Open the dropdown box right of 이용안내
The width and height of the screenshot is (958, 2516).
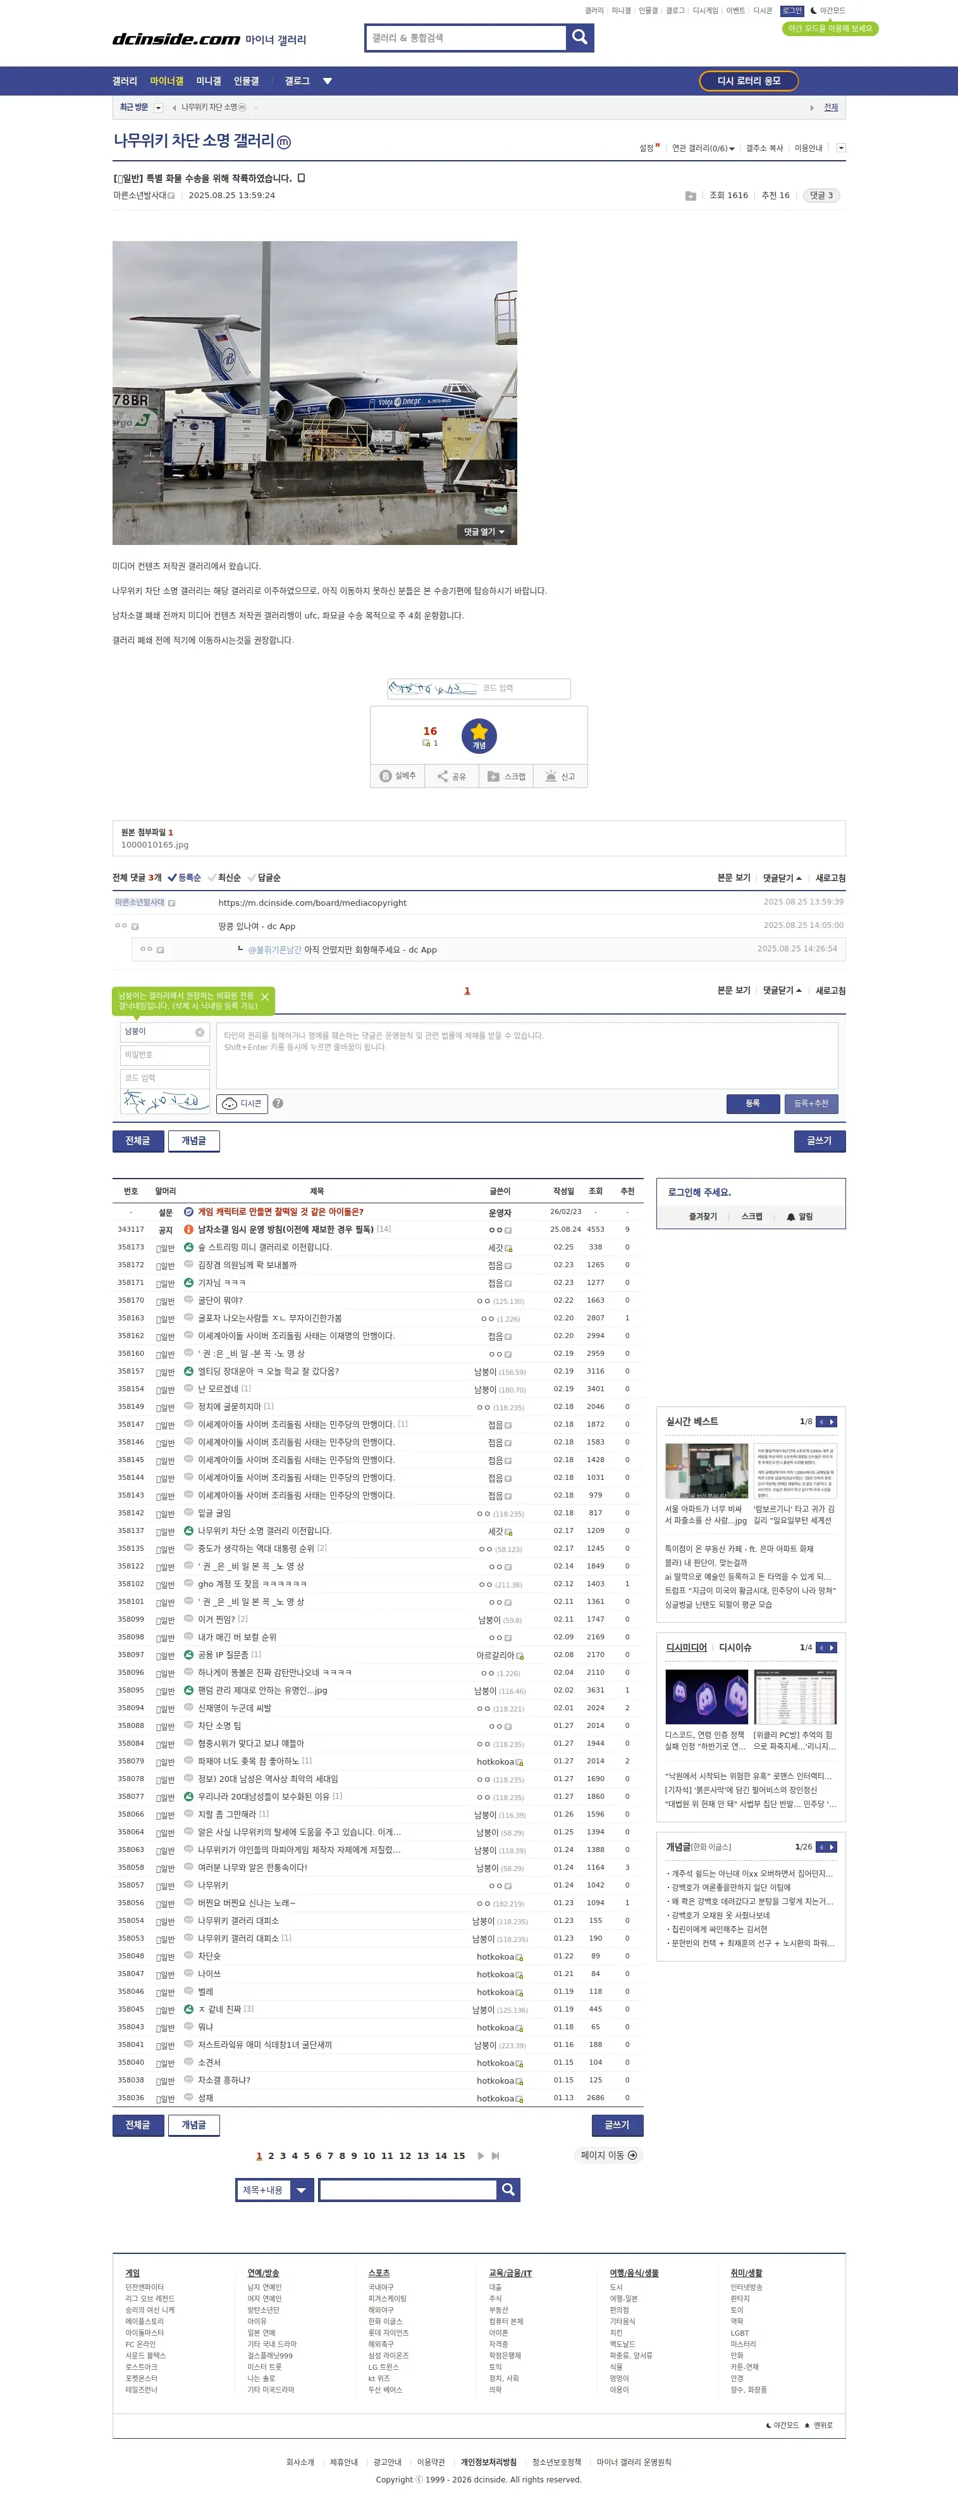[x=841, y=149]
